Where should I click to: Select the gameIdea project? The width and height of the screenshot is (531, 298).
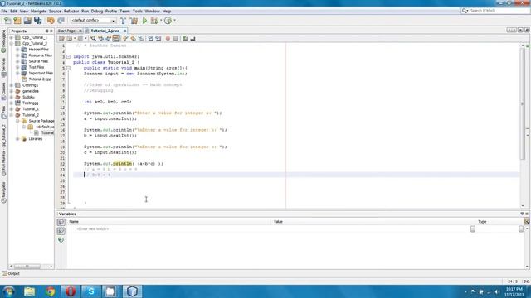click(x=31, y=91)
